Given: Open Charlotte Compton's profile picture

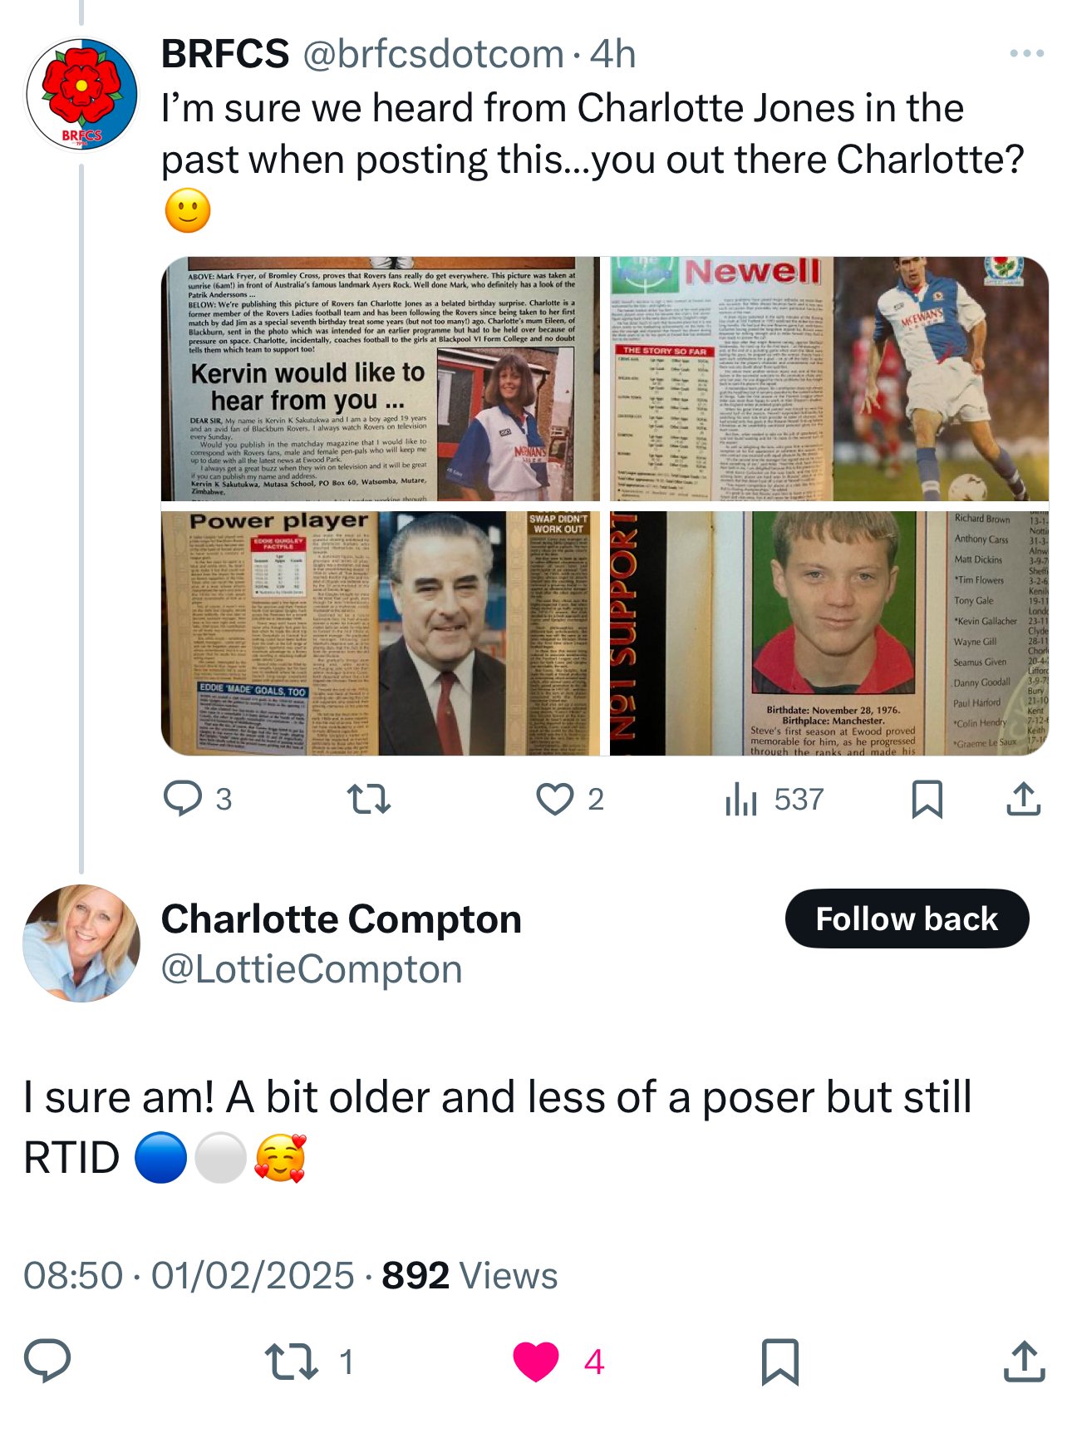Looking at the screenshot, I should coord(81,943).
